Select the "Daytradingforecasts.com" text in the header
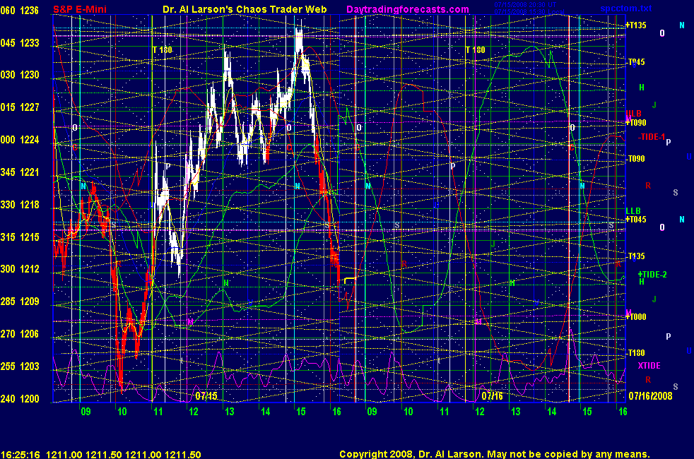Screen dimensions: 694x459 click(408, 9)
